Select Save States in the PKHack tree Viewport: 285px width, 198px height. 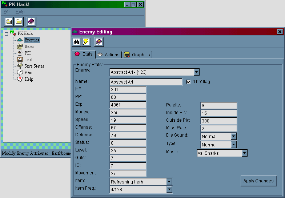pos(34,66)
